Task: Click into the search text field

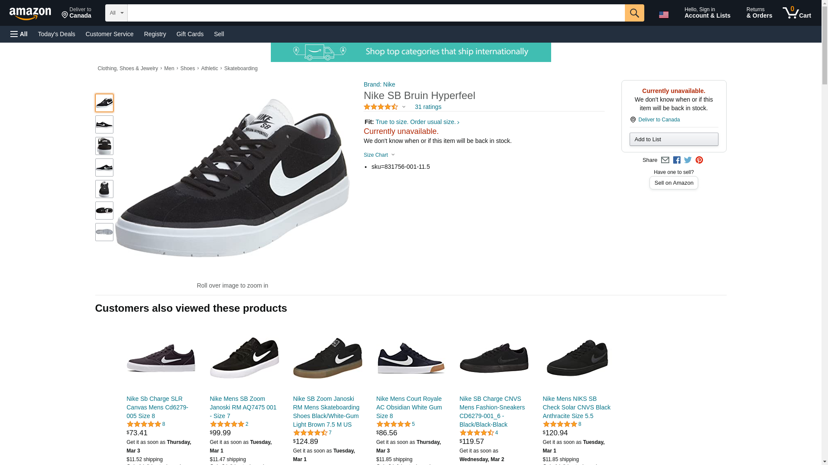Action: [x=376, y=13]
